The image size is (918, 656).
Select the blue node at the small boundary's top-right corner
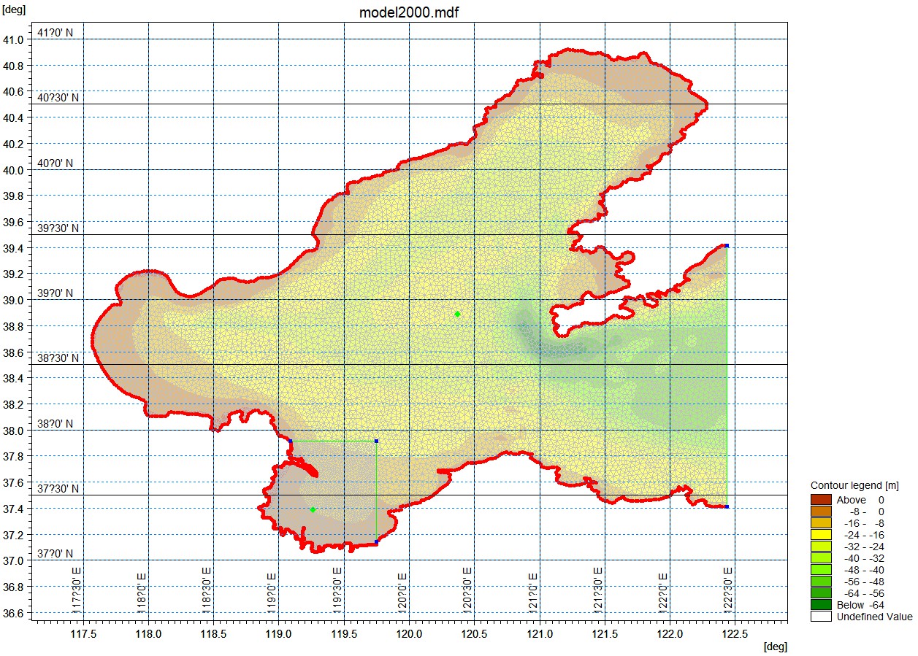[x=376, y=441]
